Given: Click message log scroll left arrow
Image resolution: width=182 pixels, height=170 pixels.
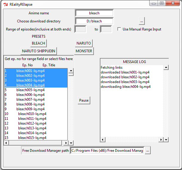Looking at the screenshot, I should click(103, 140).
